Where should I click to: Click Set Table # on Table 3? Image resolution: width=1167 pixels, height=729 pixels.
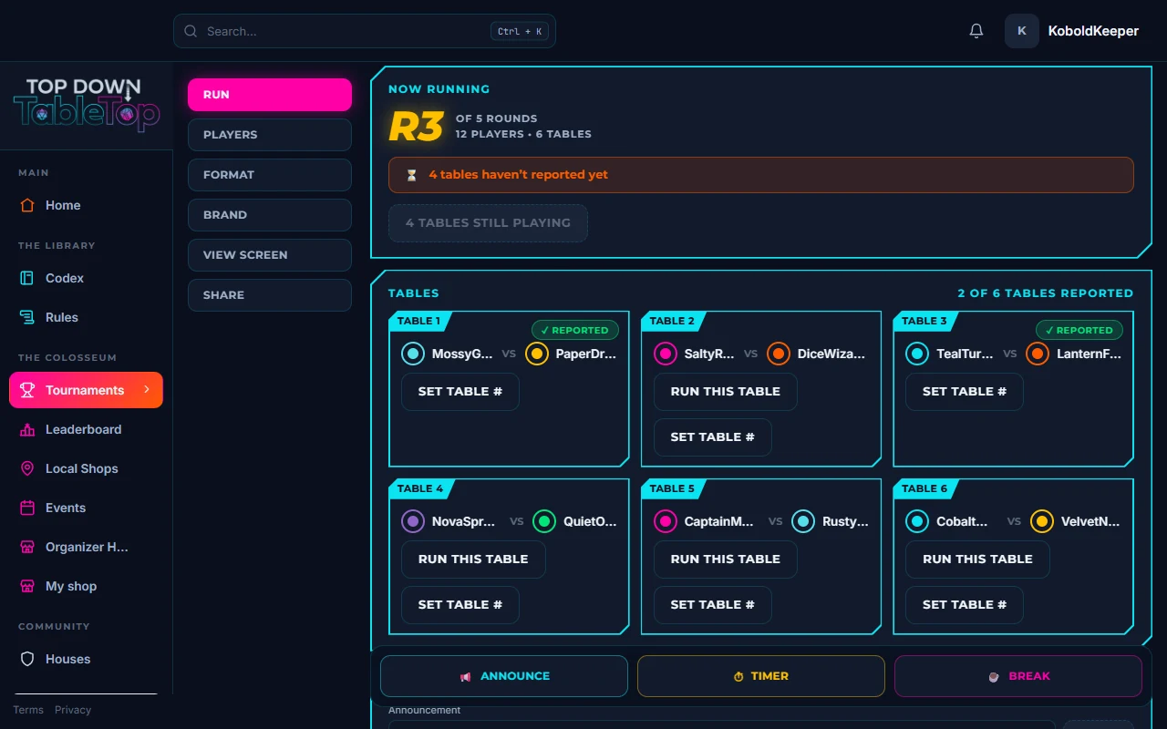click(x=965, y=392)
